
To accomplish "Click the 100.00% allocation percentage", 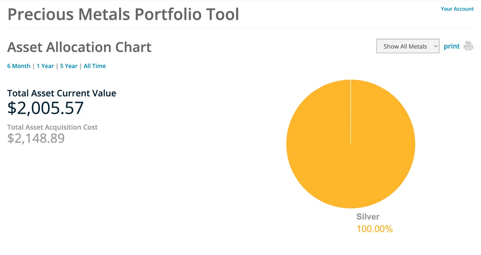I will (x=374, y=229).
